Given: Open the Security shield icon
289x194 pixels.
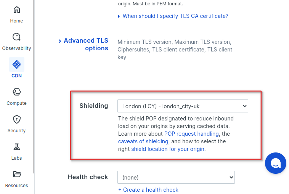Looking at the screenshot, I should tap(17, 119).
